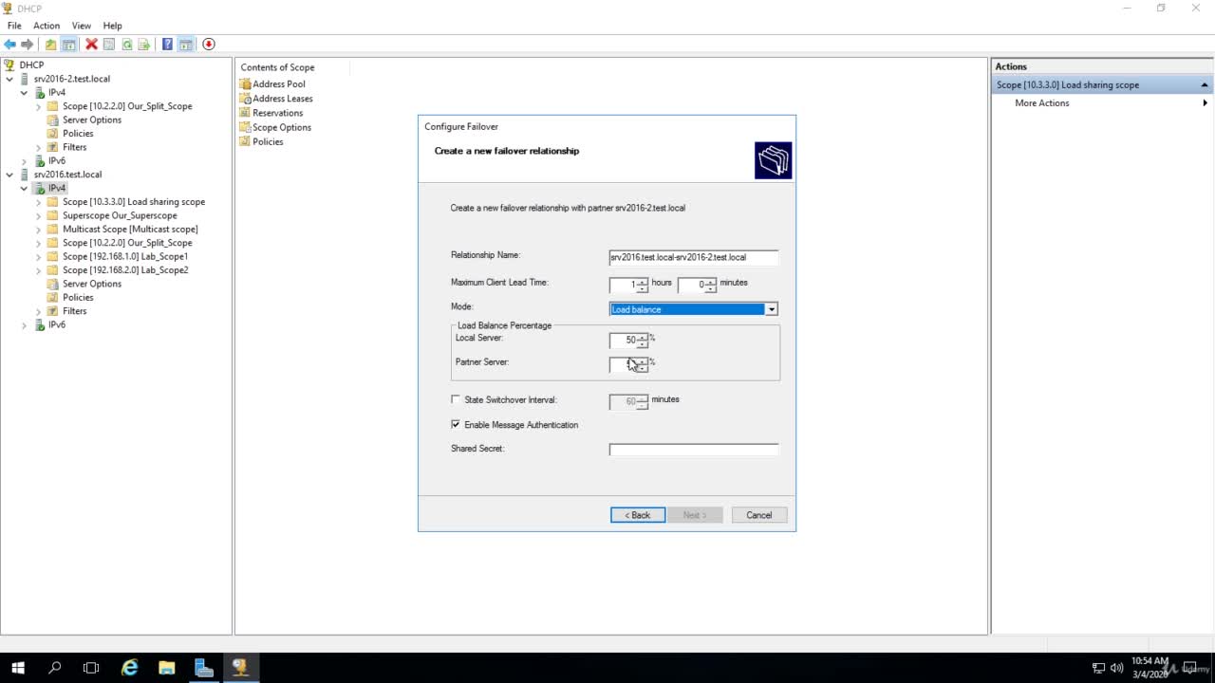
Task: Click the Address Leases folder icon
Action: point(246,99)
